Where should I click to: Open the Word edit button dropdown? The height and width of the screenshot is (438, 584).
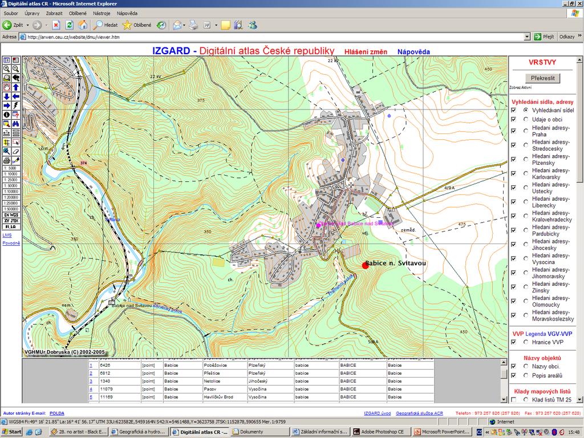tap(216, 25)
